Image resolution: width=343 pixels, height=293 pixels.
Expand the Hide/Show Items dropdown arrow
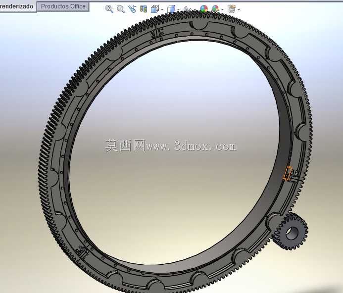click(x=195, y=9)
